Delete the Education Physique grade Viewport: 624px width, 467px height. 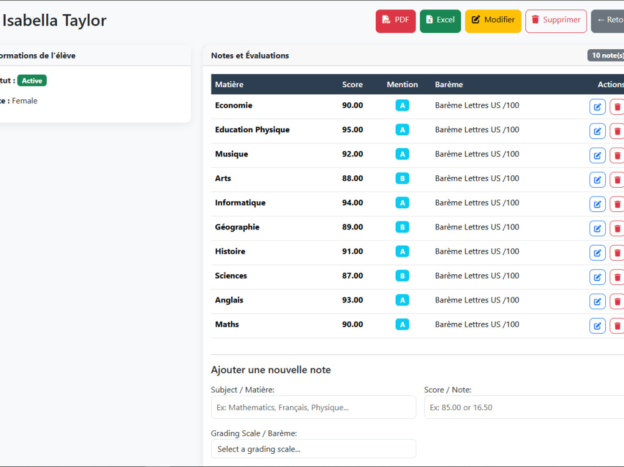[x=617, y=131]
